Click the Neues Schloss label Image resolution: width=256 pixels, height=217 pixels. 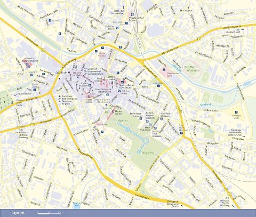tap(118, 112)
